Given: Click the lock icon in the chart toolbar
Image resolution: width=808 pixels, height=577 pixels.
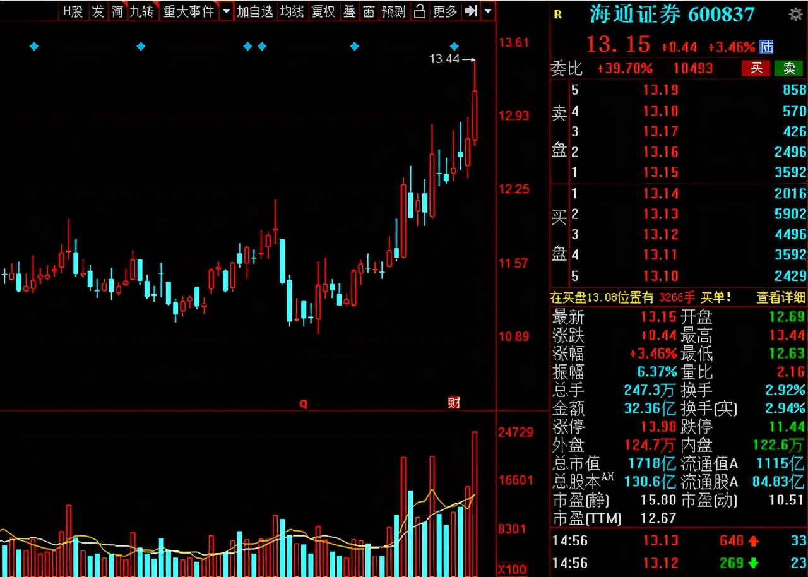Looking at the screenshot, I should pyautogui.click(x=420, y=12).
